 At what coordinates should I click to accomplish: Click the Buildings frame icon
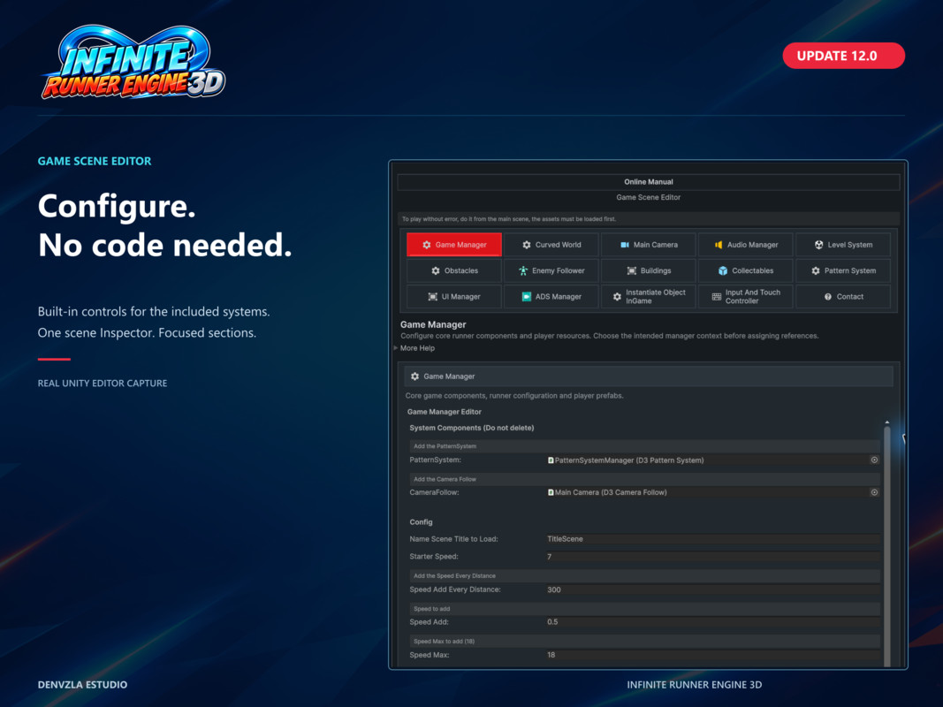(632, 270)
